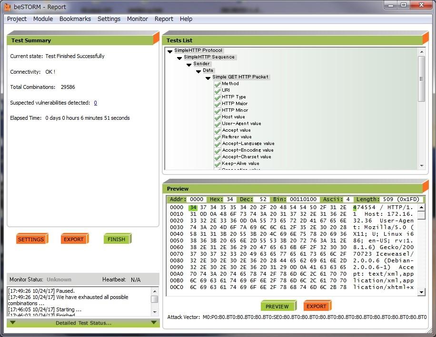
Task: Click the hex Preview scrollbar thumb
Action: tap(422, 215)
